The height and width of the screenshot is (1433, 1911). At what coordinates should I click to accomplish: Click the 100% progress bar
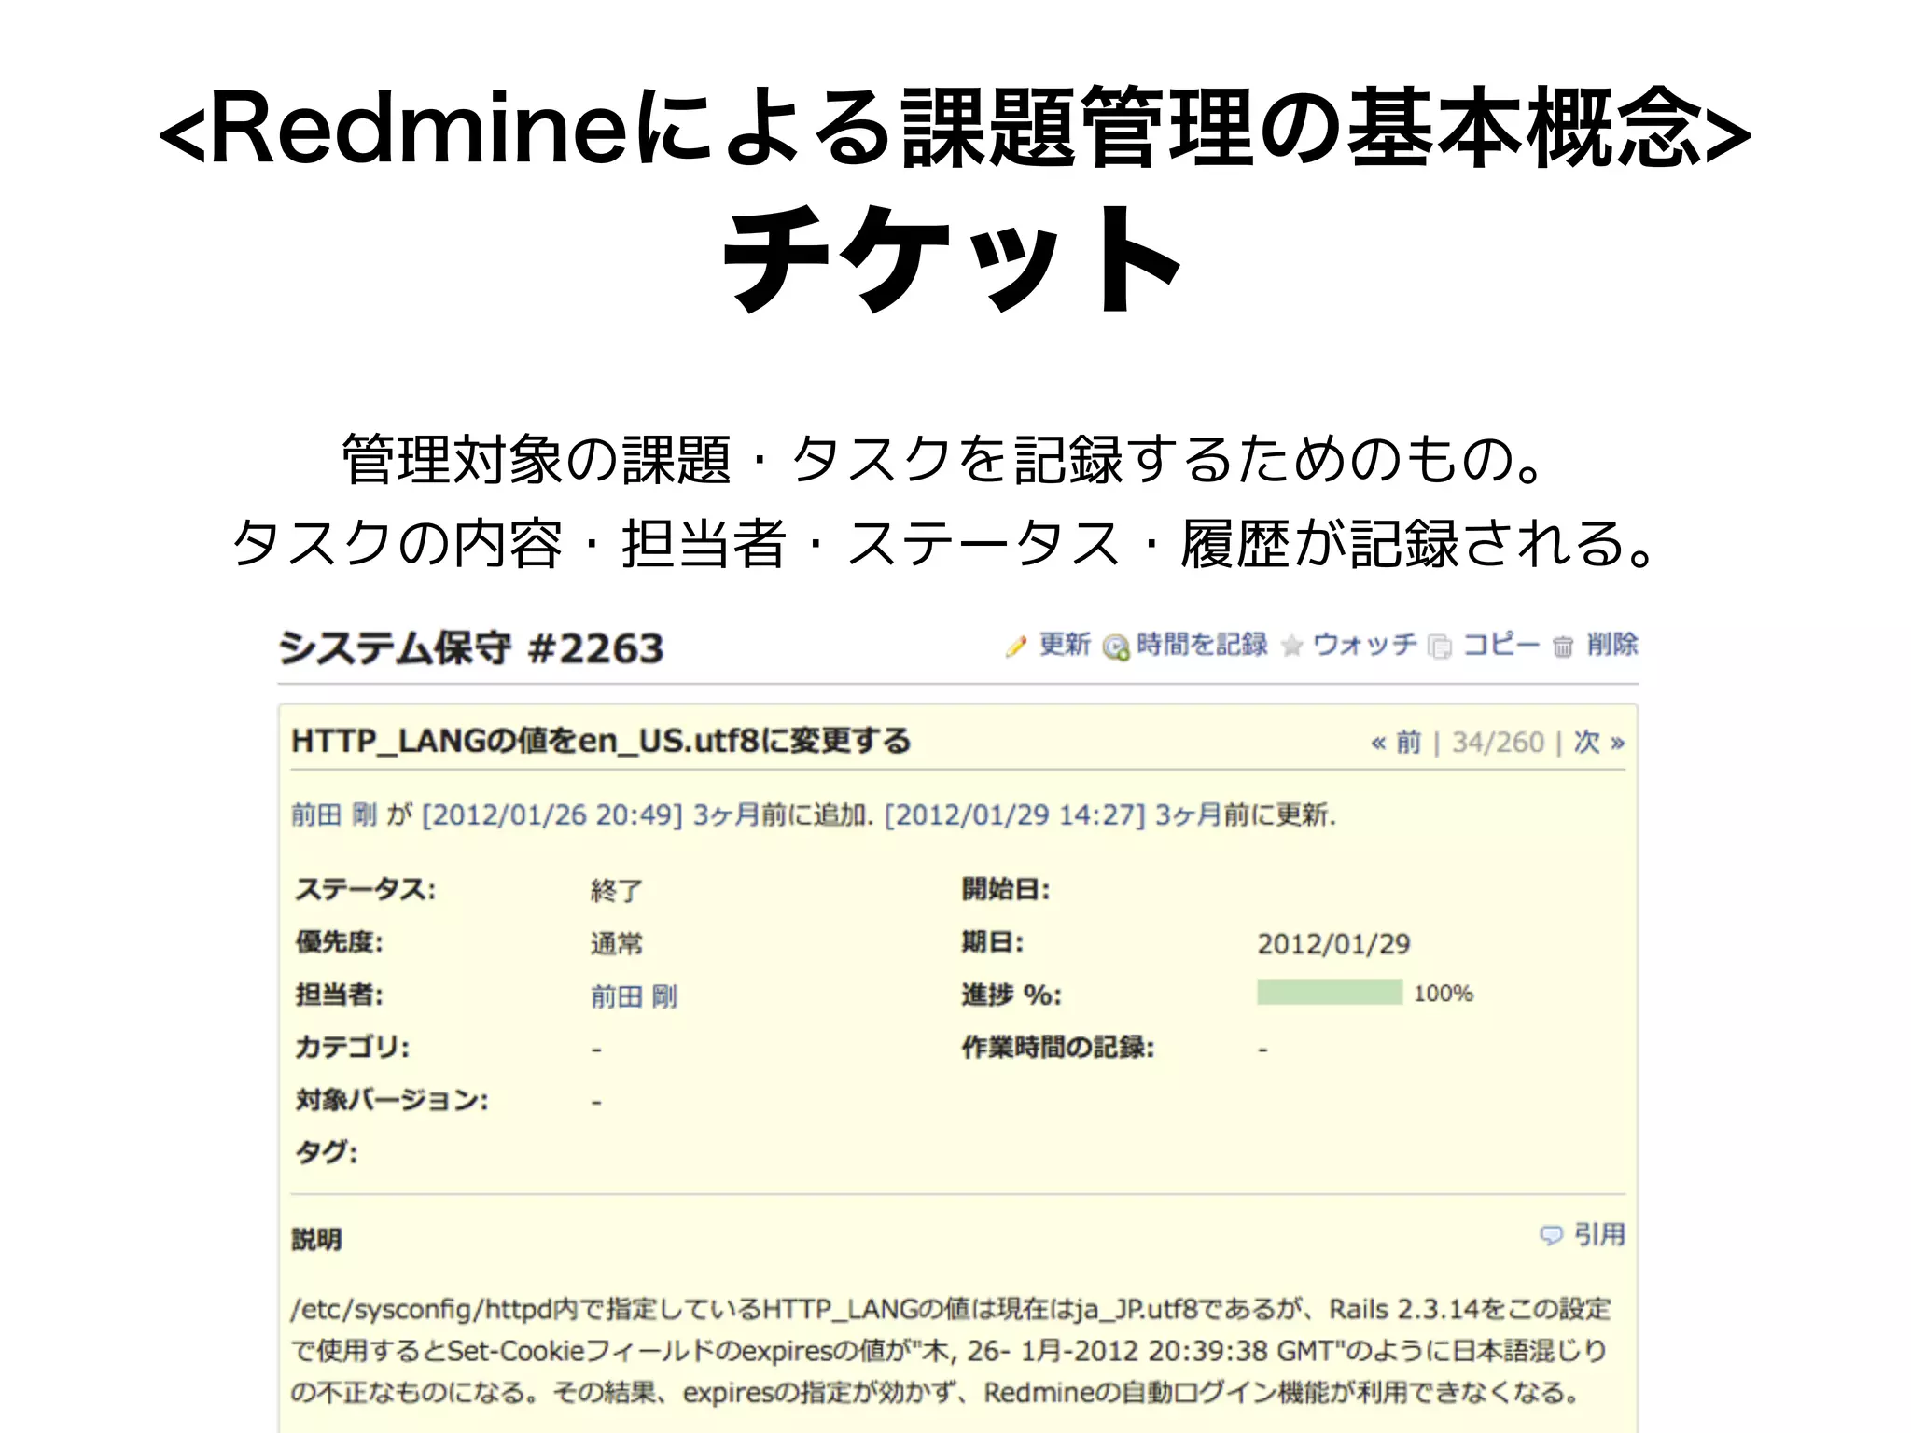(x=1330, y=992)
